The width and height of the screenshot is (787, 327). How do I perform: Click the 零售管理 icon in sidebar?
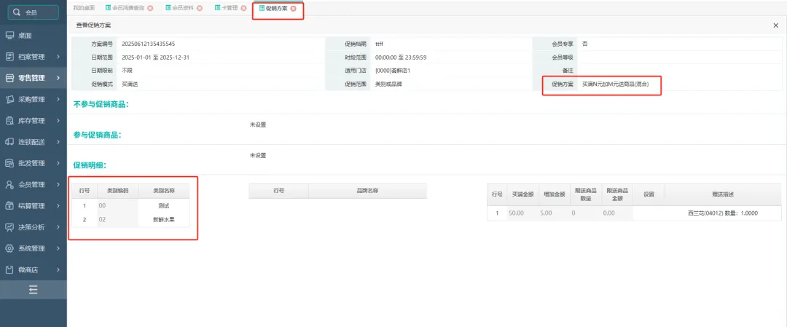coord(10,78)
